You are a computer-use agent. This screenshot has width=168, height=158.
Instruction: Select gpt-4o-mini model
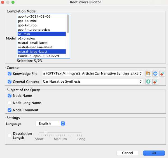pos(42,21)
